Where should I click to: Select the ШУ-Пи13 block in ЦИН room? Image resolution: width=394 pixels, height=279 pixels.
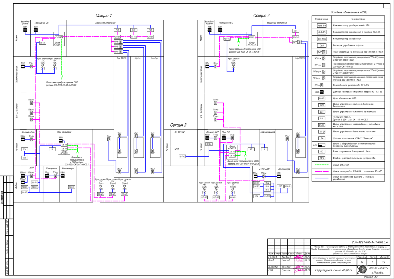tap(182, 156)
